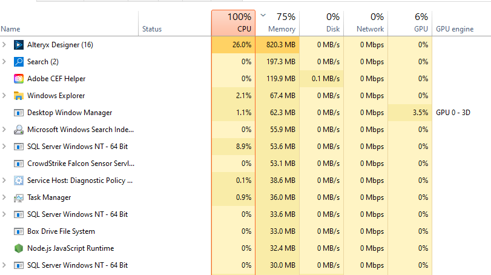Click Service Host Diagnostic Policy gear icon
Viewport: 491px width, 275px height.
coord(18,181)
